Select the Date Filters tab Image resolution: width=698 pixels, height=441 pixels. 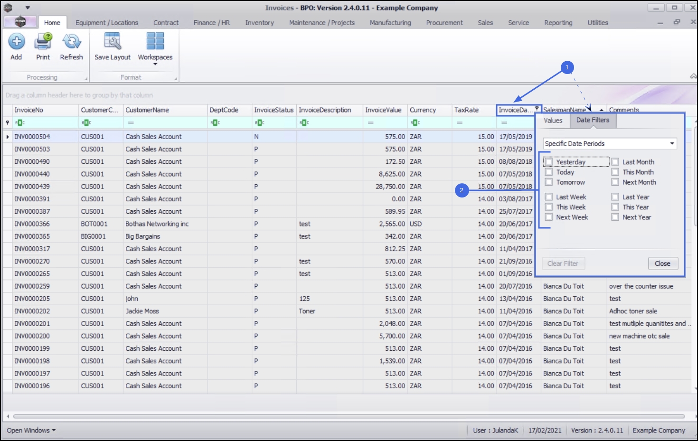click(x=593, y=120)
